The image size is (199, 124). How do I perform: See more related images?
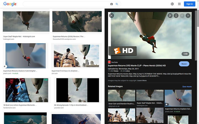[187, 87]
